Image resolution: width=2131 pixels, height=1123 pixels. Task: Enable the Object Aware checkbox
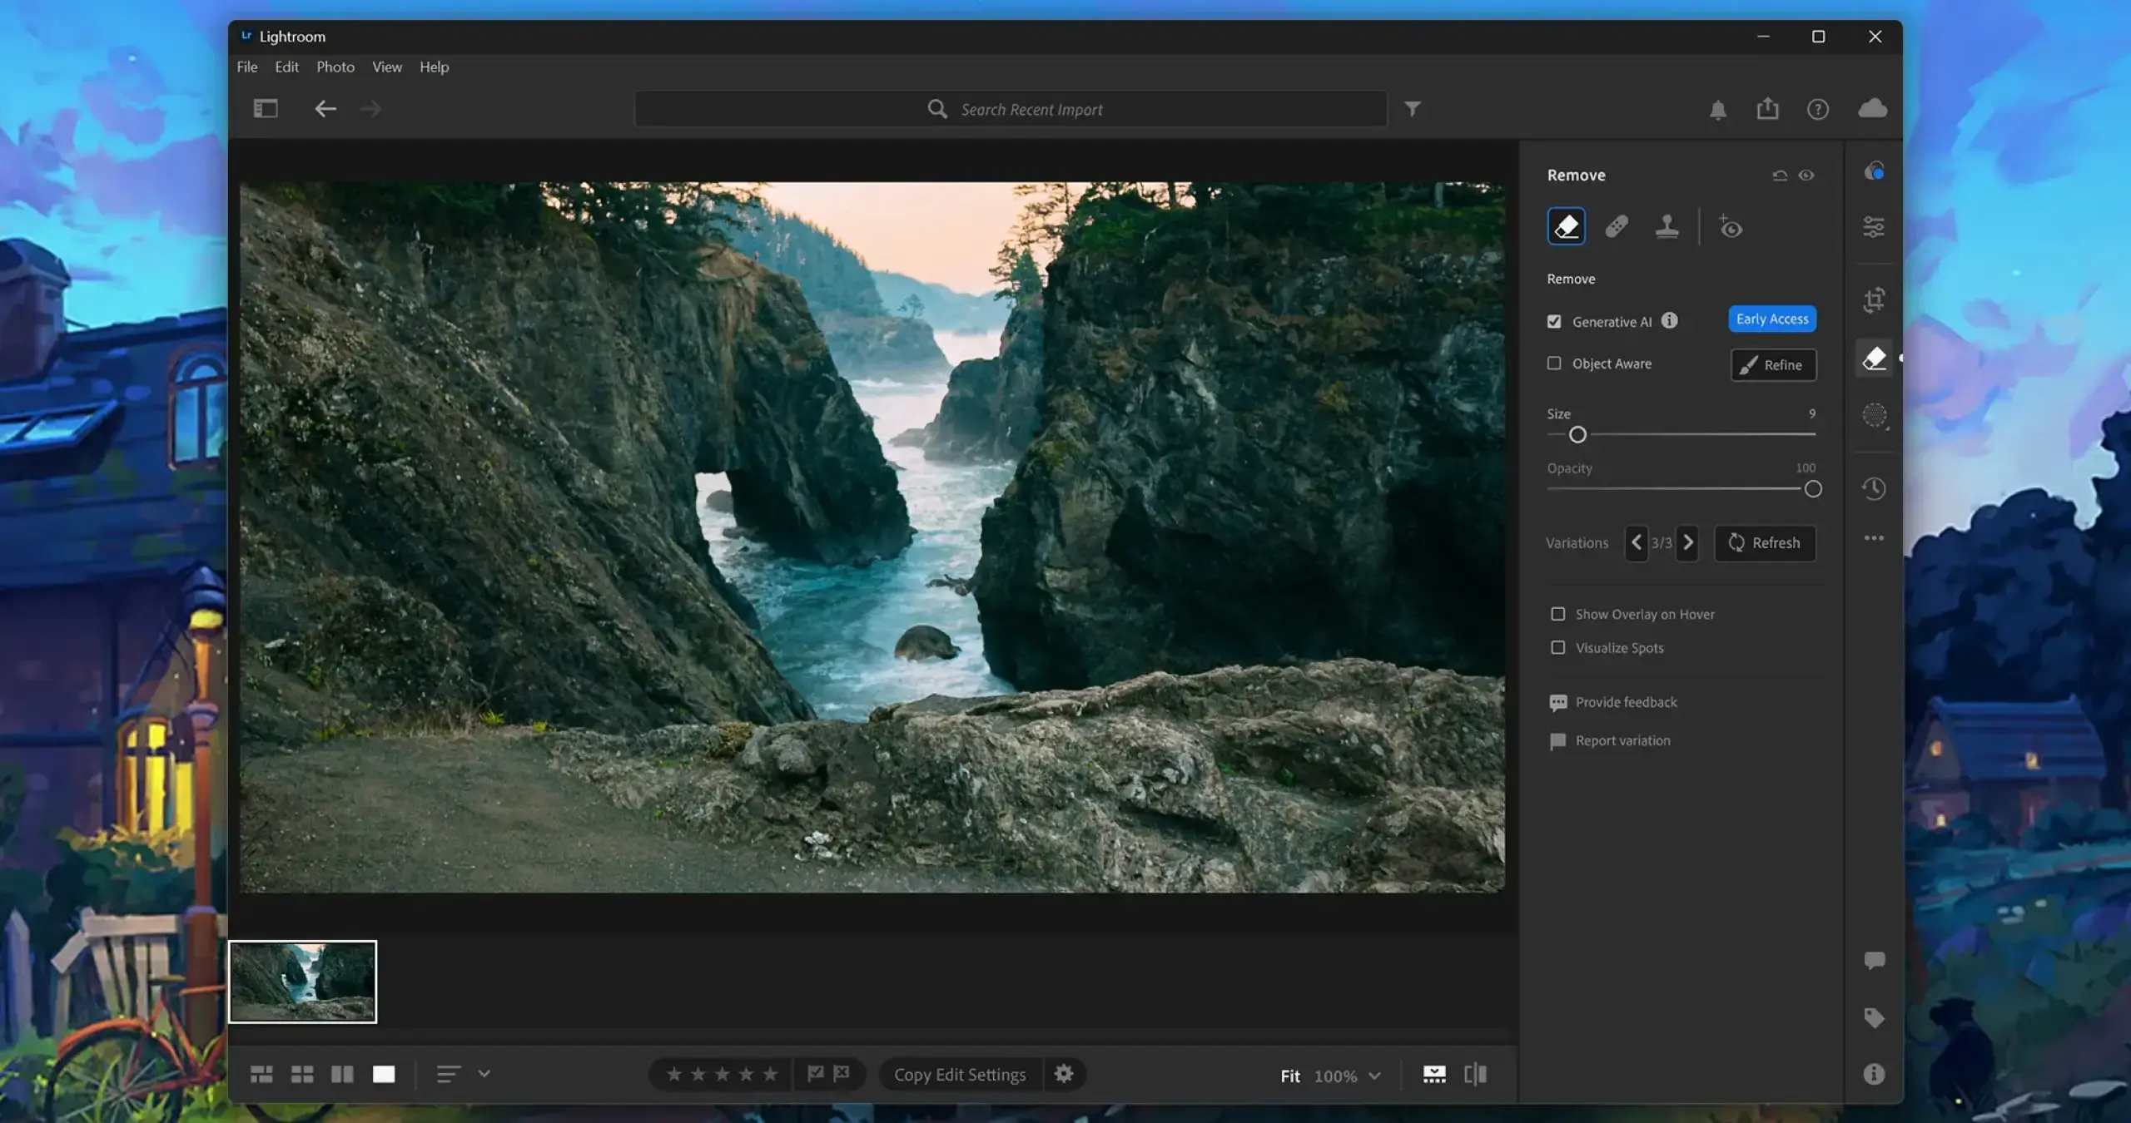coord(1554,364)
